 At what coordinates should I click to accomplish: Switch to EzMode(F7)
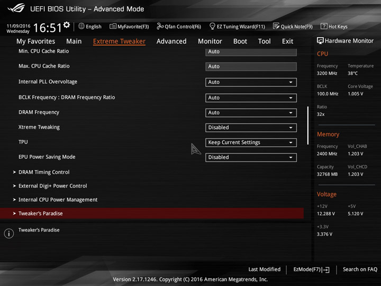pyautogui.click(x=311, y=270)
